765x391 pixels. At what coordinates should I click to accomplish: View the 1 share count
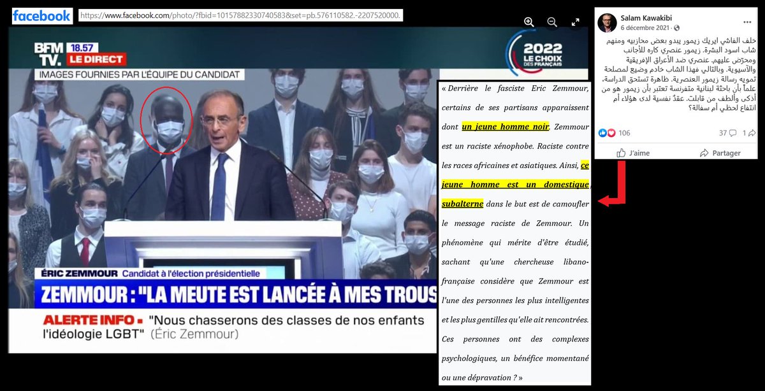click(748, 133)
